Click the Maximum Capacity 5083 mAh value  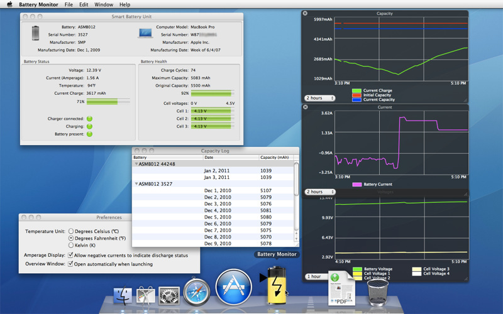click(201, 78)
